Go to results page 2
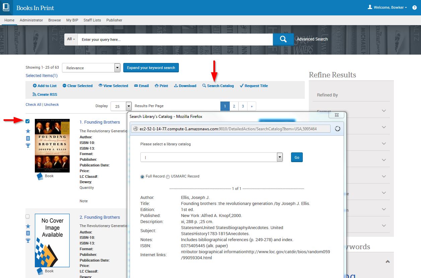Viewport: 421px width, 278px height. 234,106
